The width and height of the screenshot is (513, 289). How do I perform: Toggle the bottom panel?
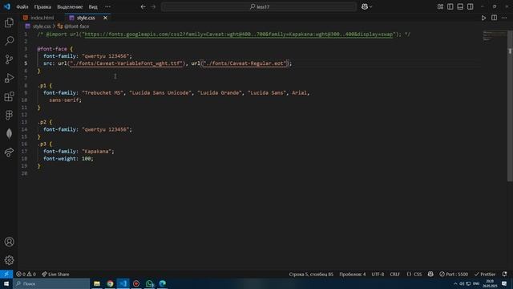(x=460, y=6)
